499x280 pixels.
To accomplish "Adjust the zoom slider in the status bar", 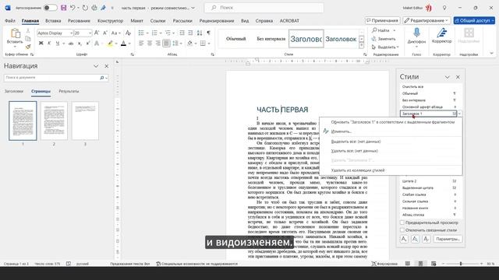I will [461, 264].
